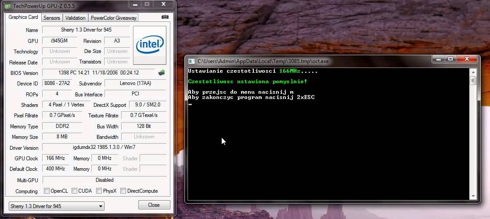The width and height of the screenshot is (490, 219).
Task: Click the Transistors field showing Unknown
Action: tap(117, 62)
